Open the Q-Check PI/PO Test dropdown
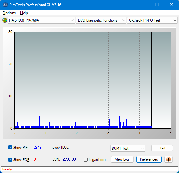This screenshot has height=173, width=179. (x=152, y=20)
